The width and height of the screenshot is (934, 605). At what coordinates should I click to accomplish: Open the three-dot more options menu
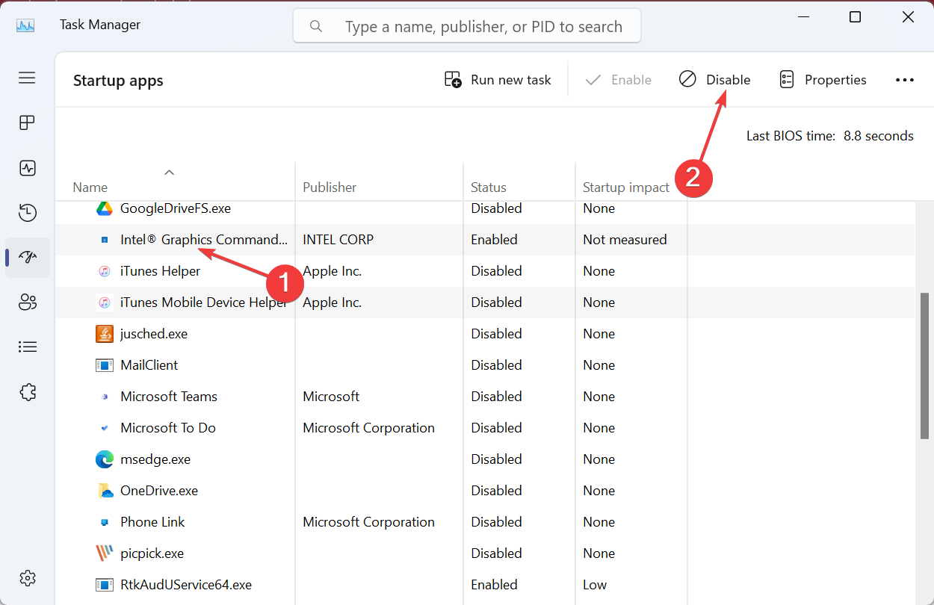905,80
